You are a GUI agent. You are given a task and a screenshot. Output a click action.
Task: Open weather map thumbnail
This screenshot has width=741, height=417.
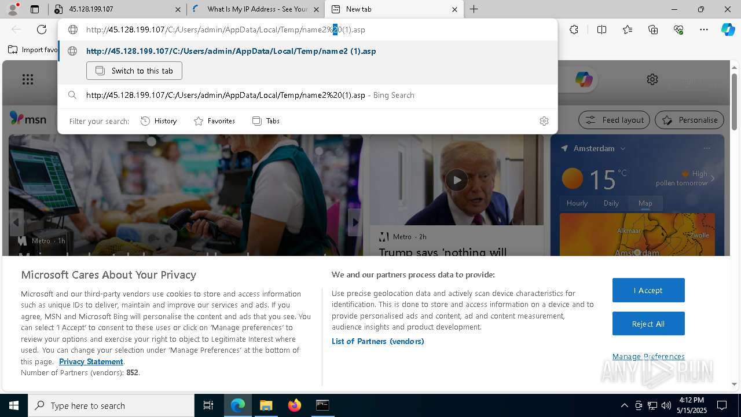click(x=637, y=235)
